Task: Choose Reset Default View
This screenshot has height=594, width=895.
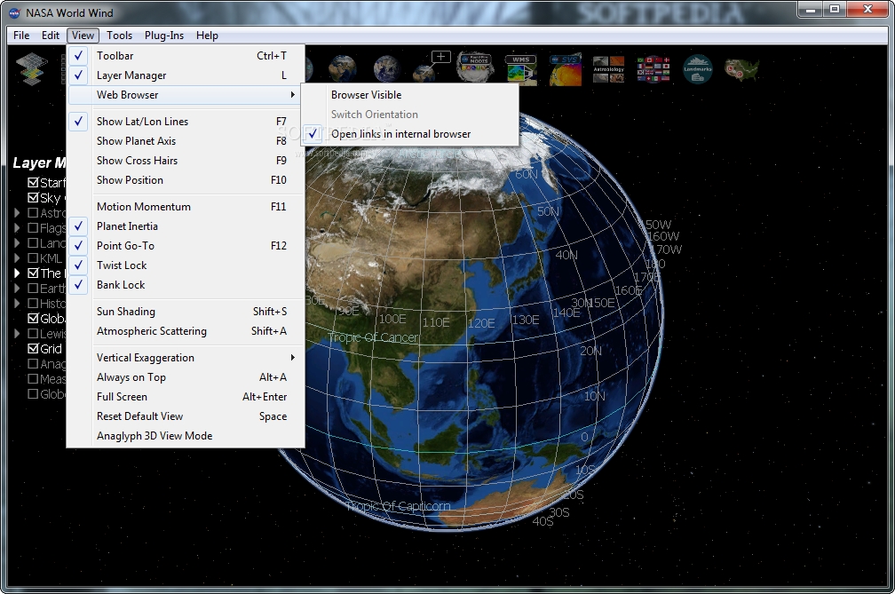Action: tap(186, 416)
